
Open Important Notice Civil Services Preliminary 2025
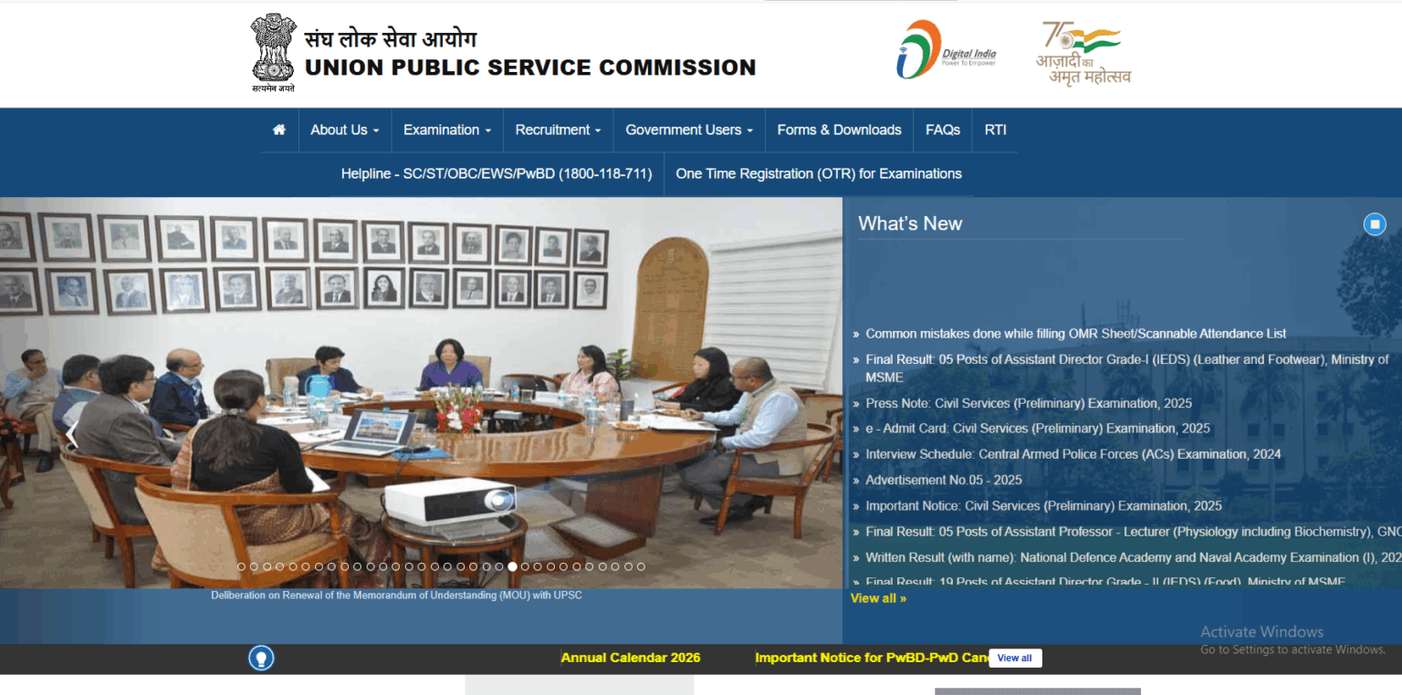[x=1043, y=506]
